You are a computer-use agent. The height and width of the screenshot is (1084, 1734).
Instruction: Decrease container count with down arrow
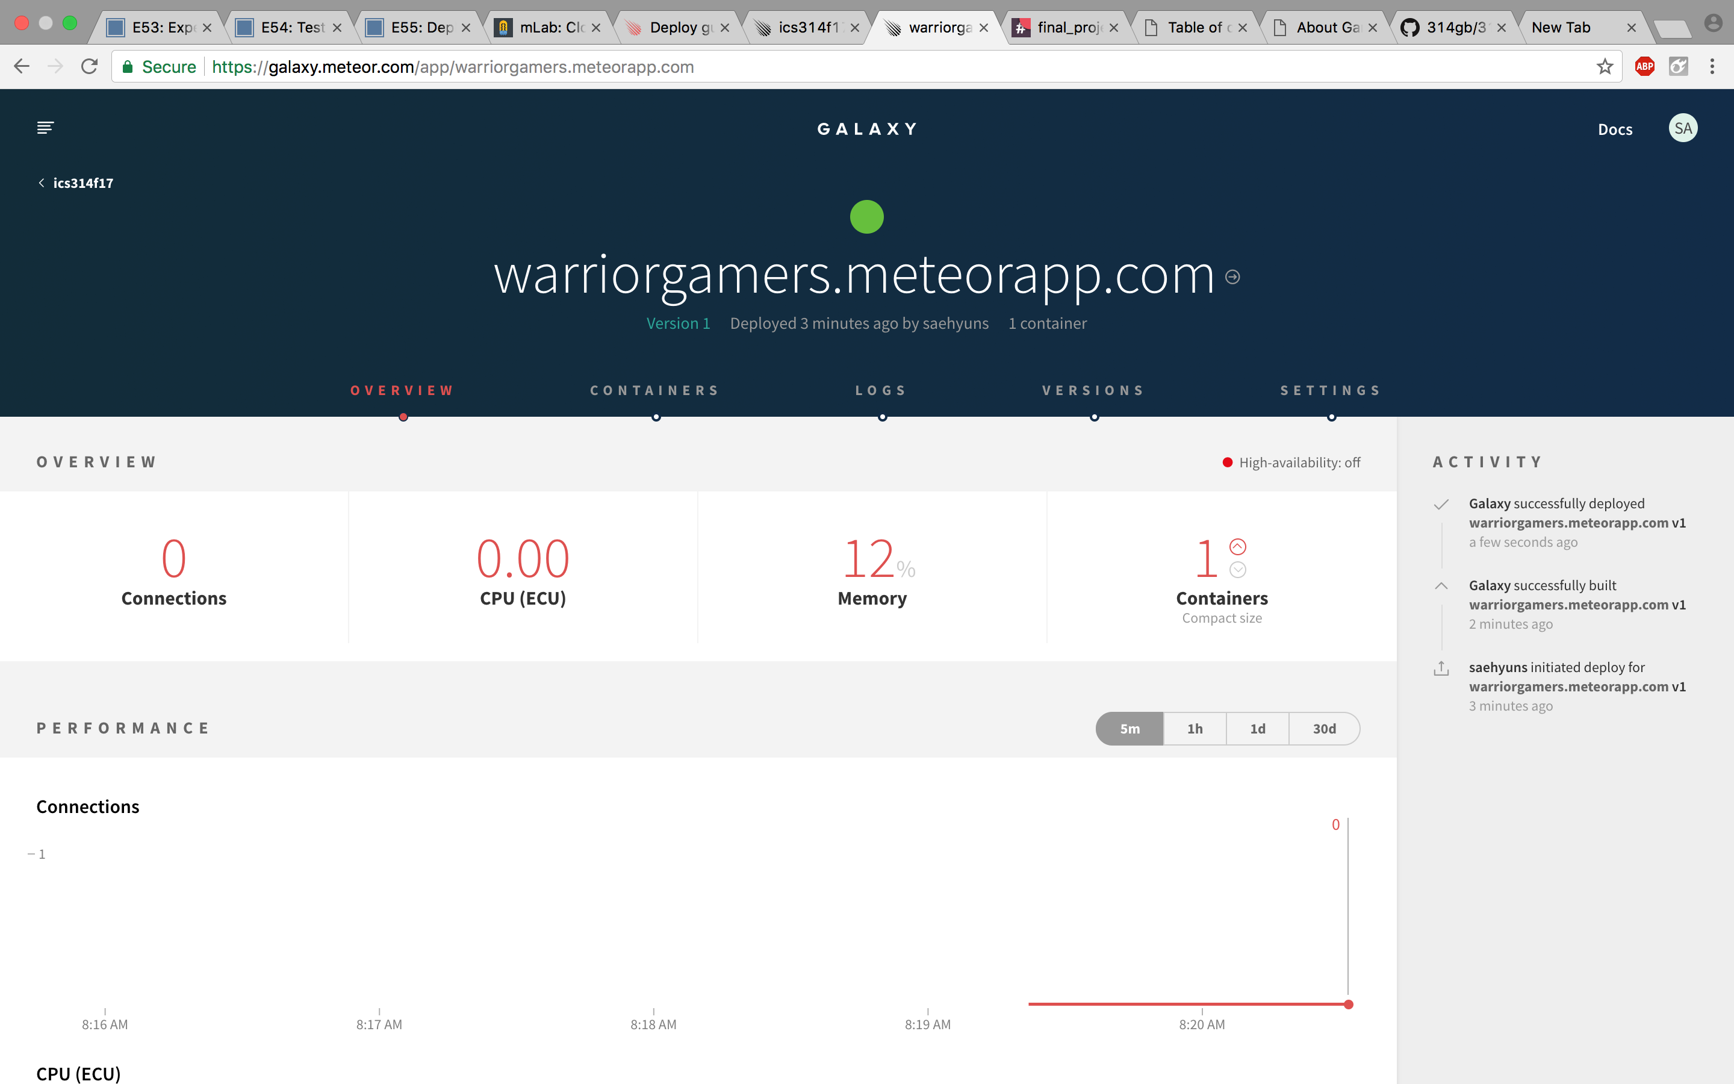1237,570
